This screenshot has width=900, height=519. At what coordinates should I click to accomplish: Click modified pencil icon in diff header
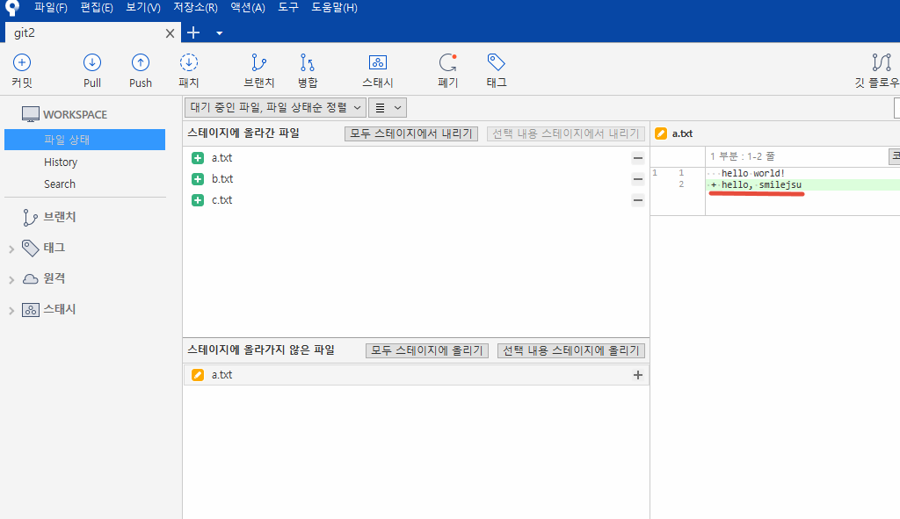(661, 133)
